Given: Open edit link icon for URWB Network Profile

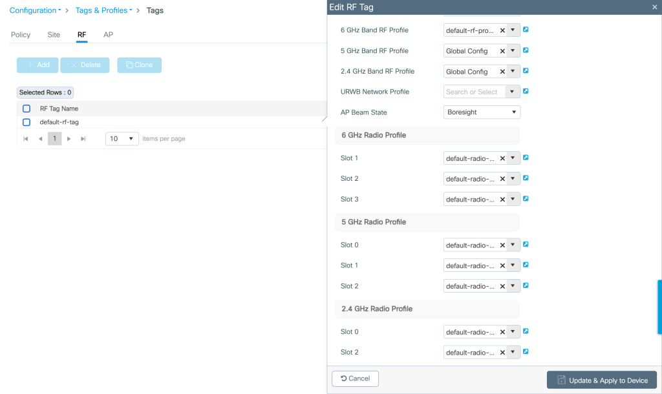Looking at the screenshot, I should click(x=526, y=92).
